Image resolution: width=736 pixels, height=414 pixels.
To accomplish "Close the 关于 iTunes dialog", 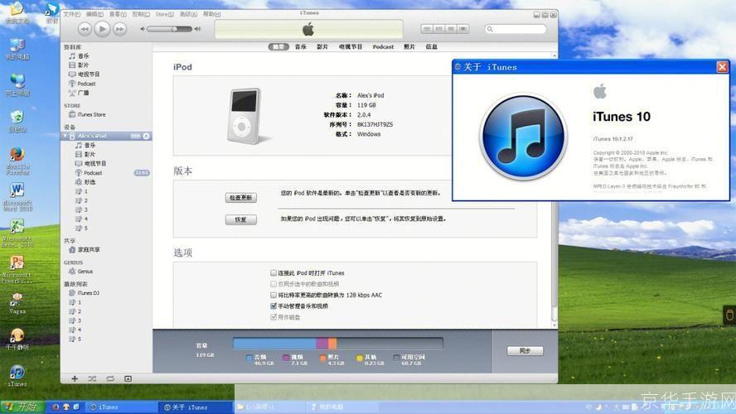I will point(722,67).
